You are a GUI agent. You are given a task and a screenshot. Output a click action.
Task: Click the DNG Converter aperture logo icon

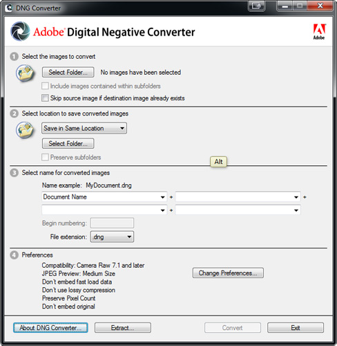20,31
